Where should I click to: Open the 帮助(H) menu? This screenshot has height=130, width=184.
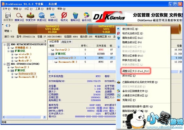tap(62, 9)
